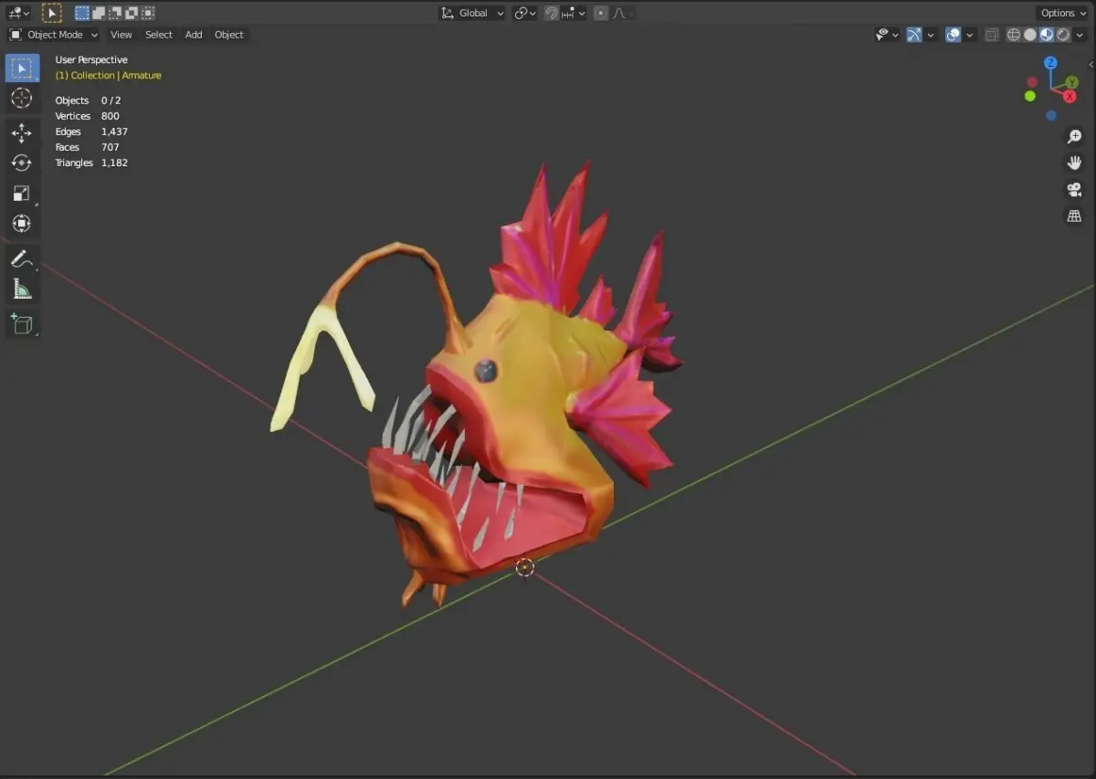Open the overlays settings dropdown arrow
Viewport: 1096px width, 779px height.
pyautogui.click(x=970, y=35)
